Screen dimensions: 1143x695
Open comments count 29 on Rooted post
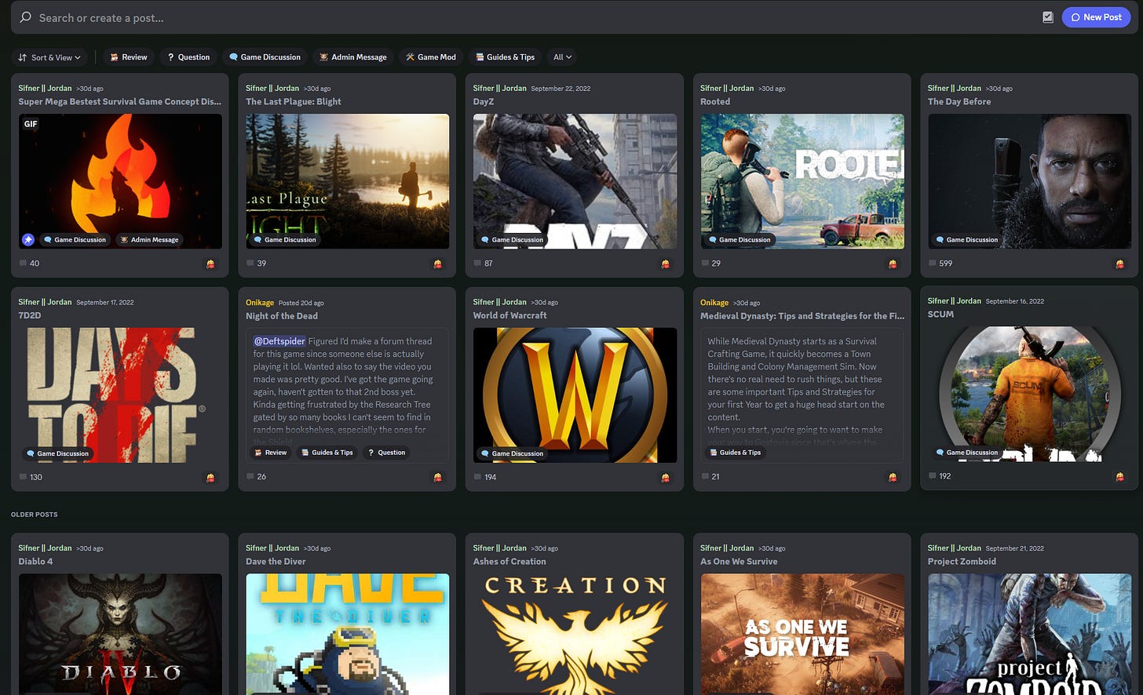[x=711, y=264]
